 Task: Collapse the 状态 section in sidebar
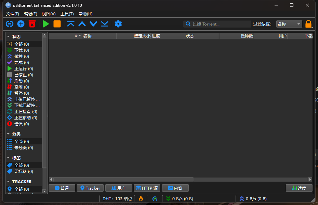pyautogui.click(x=8, y=36)
